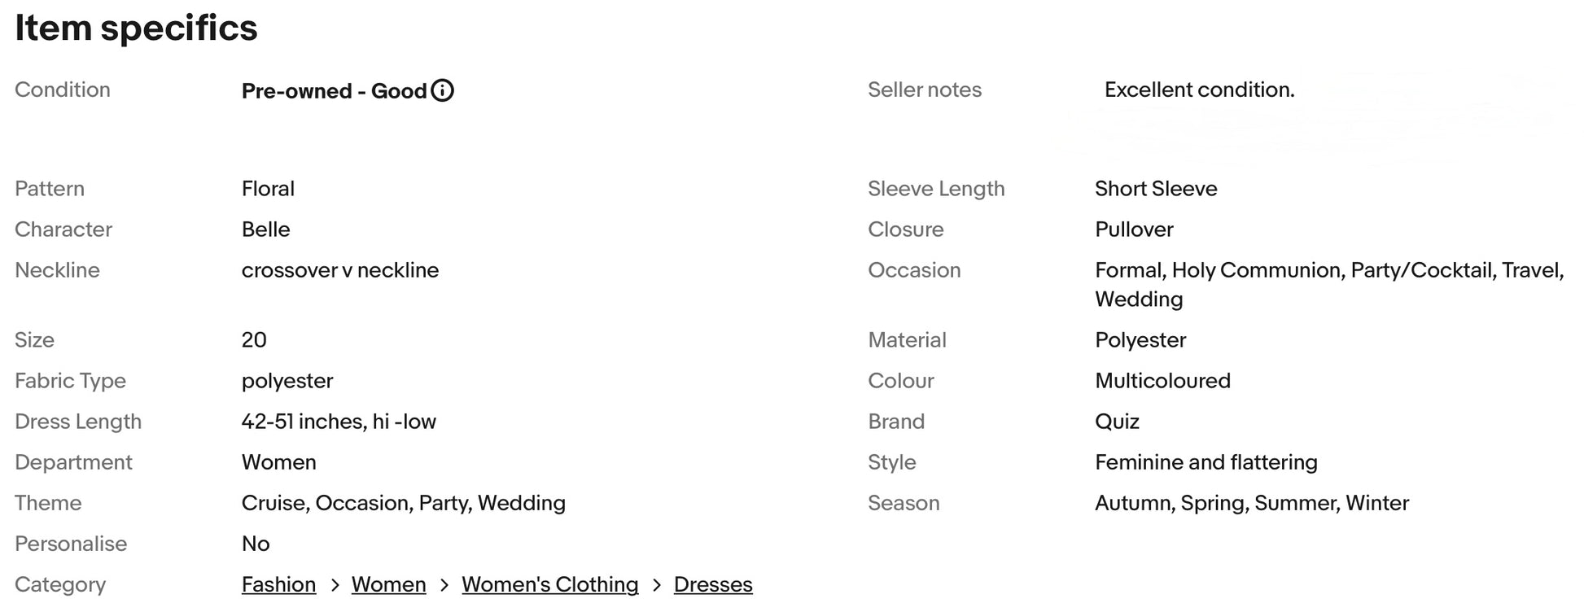Click the dress length 42-51 inches value

(339, 422)
